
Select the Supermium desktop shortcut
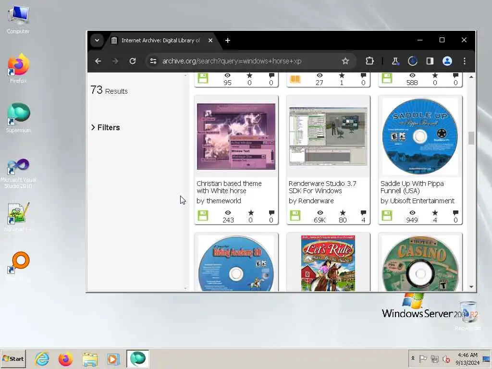(18, 118)
